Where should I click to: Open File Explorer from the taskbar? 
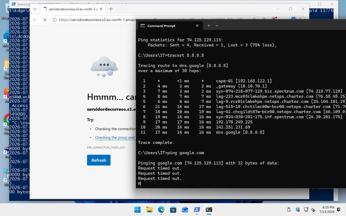(x=149, y=210)
